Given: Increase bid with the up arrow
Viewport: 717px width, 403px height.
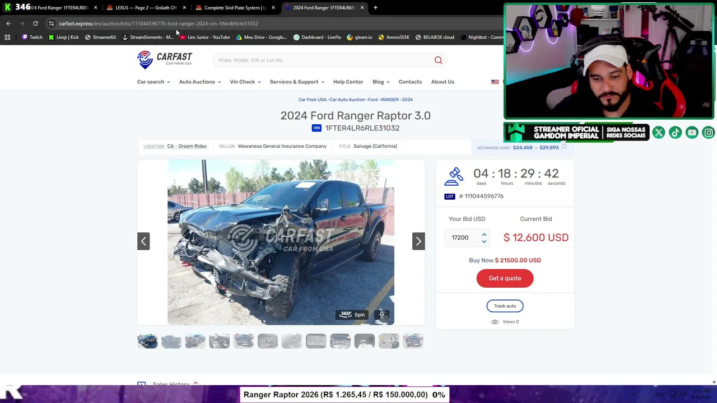Looking at the screenshot, I should pyautogui.click(x=484, y=235).
